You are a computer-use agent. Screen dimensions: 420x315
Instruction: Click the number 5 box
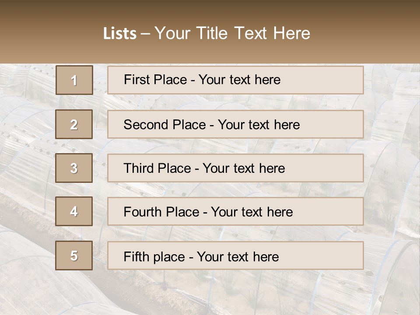coord(74,255)
